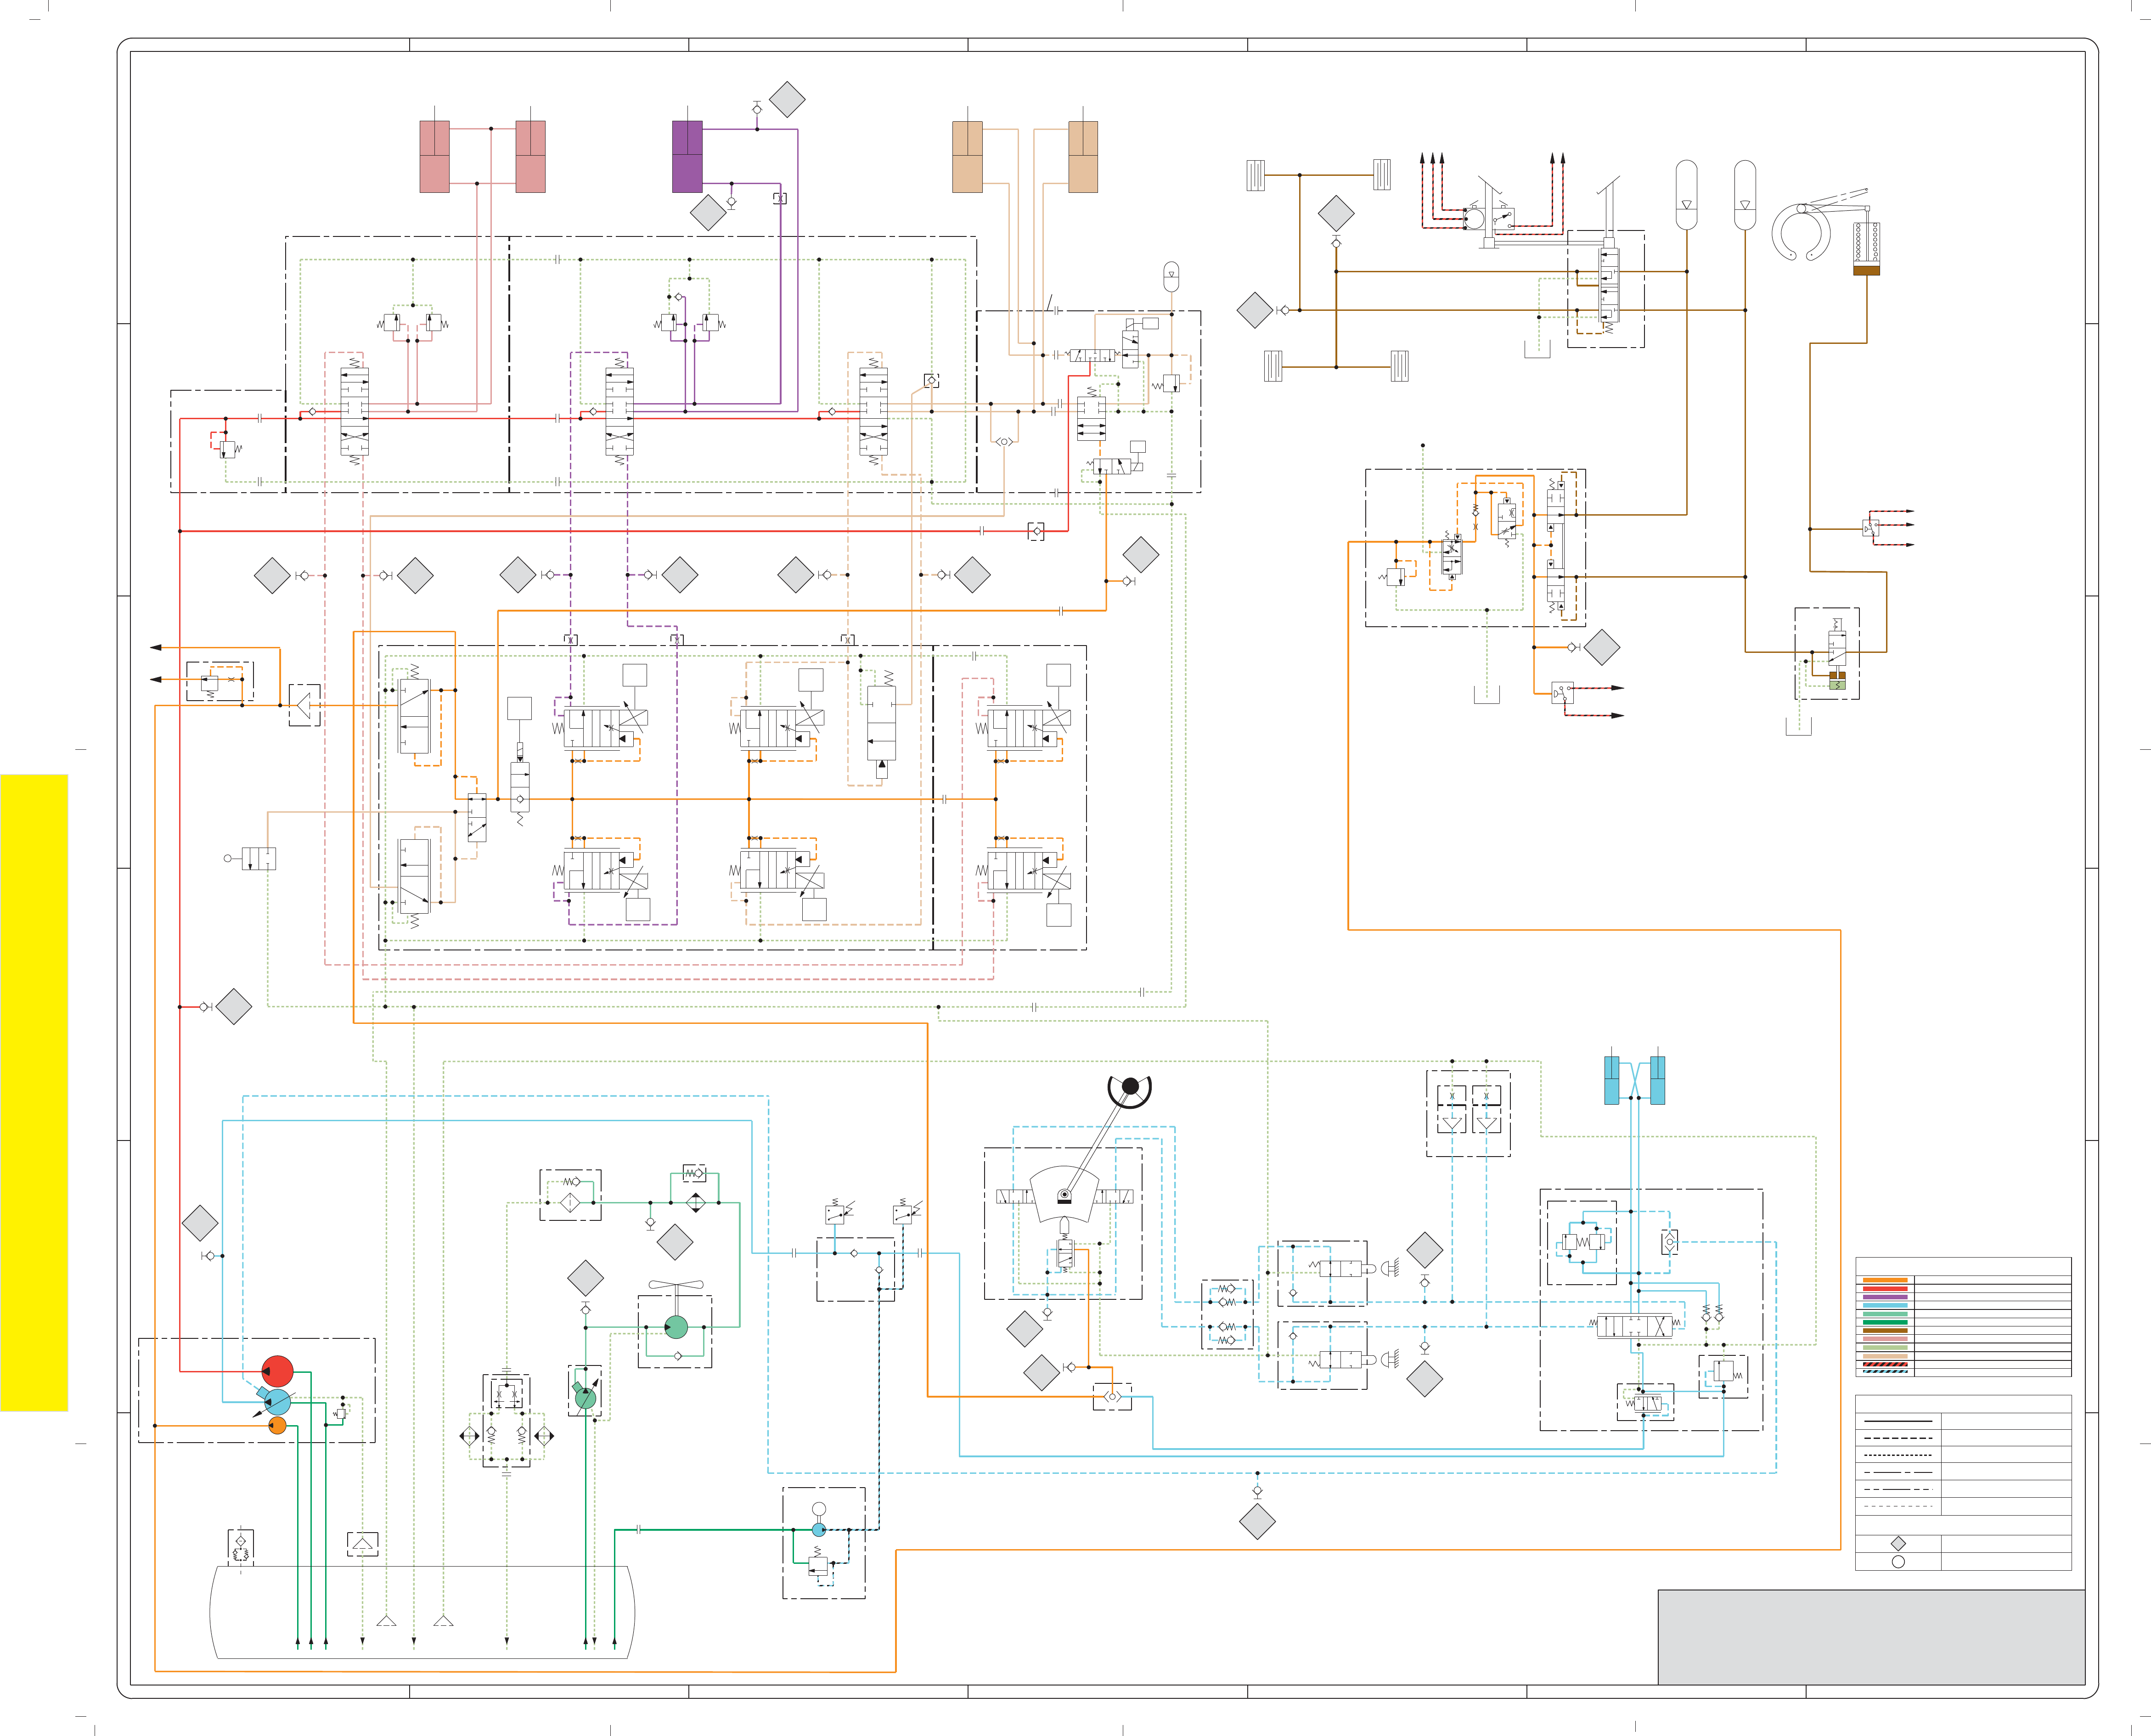The height and width of the screenshot is (1736, 2151).
Task: Click the fan blade symbol above the green motor
Action: click(x=677, y=1285)
